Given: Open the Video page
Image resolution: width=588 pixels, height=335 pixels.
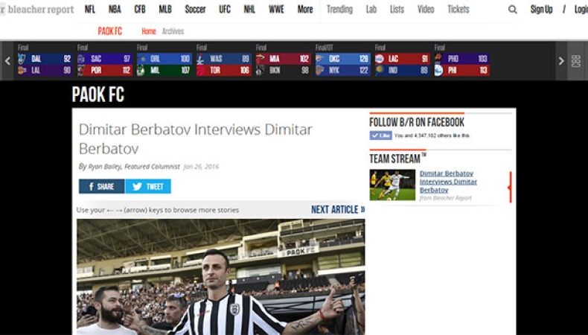Looking at the screenshot, I should pos(426,10).
